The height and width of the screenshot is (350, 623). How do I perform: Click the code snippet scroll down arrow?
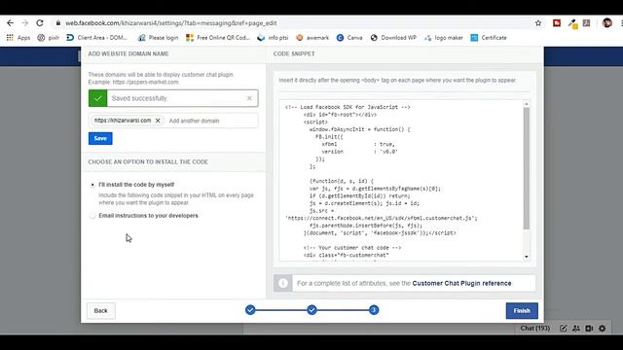[527, 257]
